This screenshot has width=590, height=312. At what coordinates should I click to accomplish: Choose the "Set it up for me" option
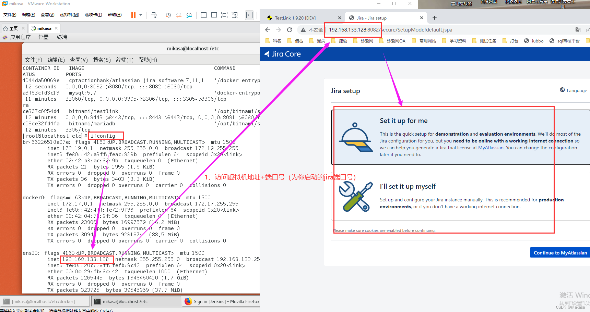click(460, 138)
